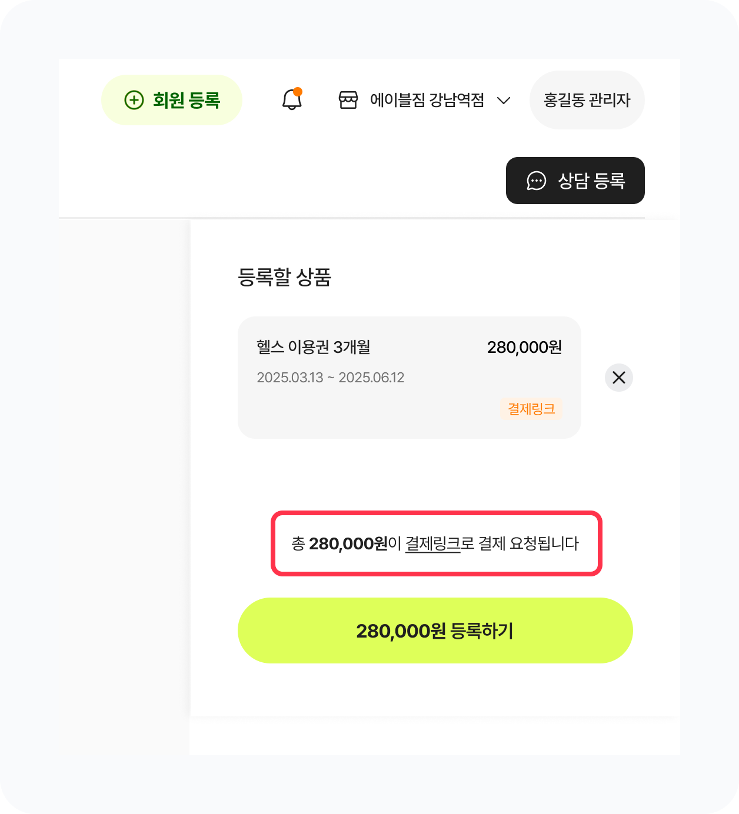Open the 홍길동 관리자 profile menu
The image size is (739, 814).
point(587,100)
